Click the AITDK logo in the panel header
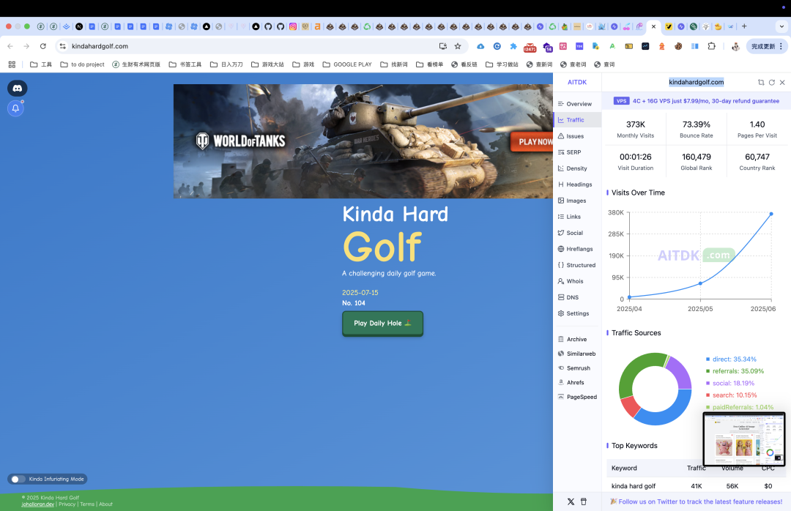791x511 pixels. (577, 82)
